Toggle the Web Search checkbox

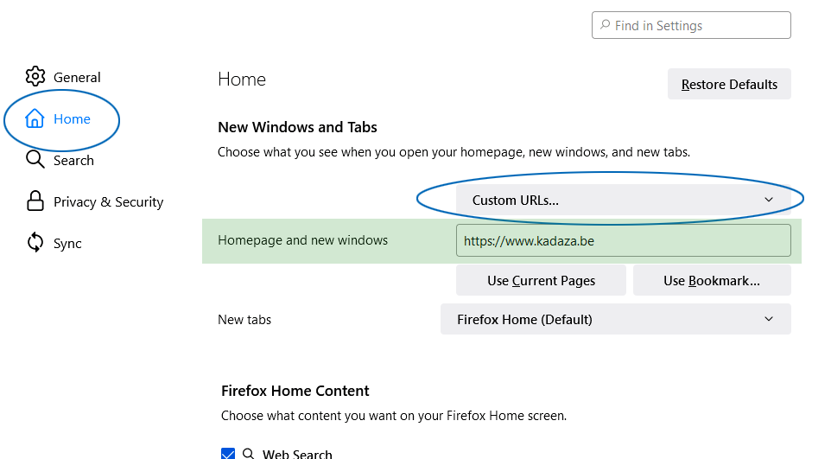pos(228,453)
